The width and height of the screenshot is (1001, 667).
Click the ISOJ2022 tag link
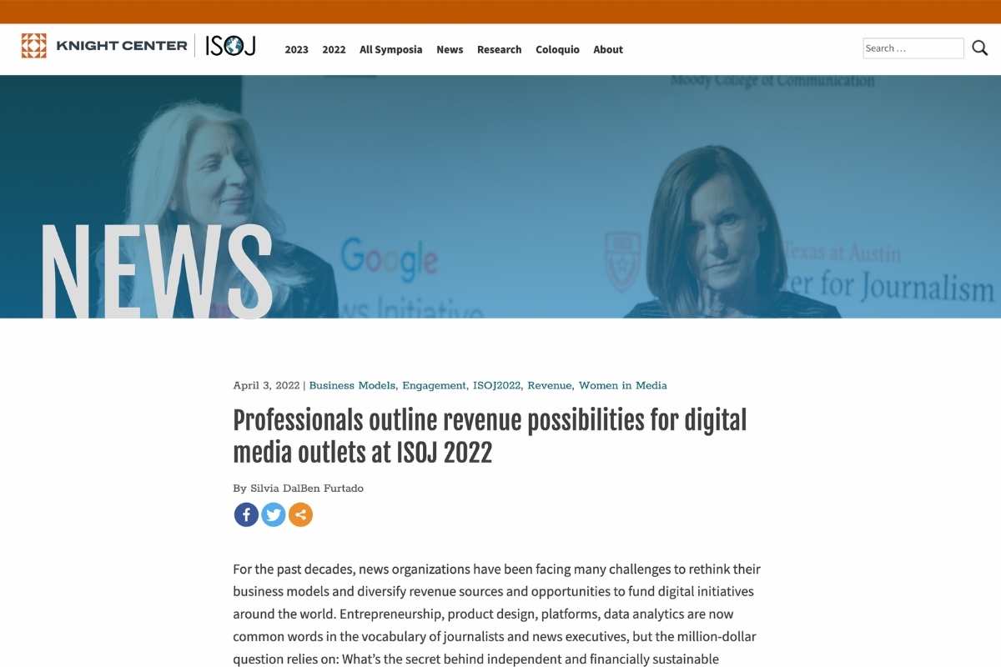[x=496, y=386]
